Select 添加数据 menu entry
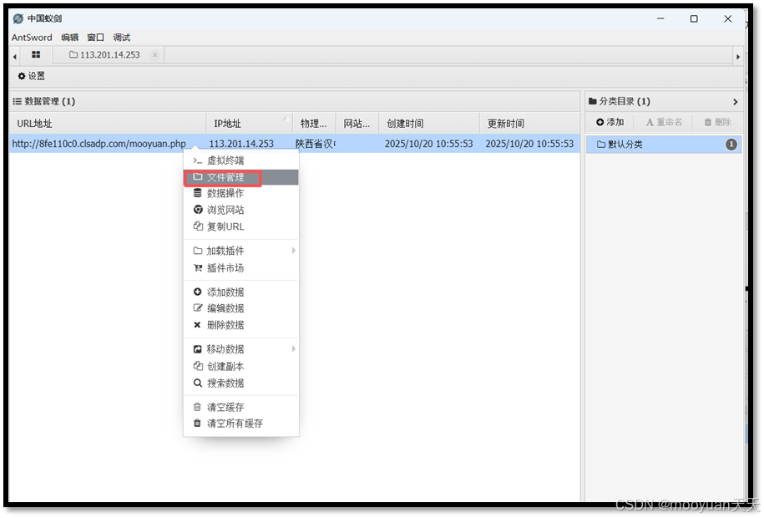 tap(241, 292)
